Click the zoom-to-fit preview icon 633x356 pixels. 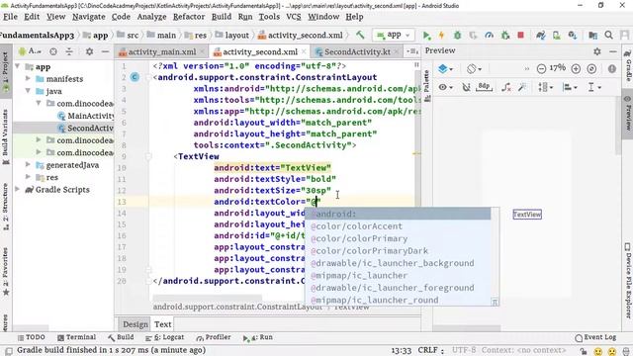tap(591, 68)
